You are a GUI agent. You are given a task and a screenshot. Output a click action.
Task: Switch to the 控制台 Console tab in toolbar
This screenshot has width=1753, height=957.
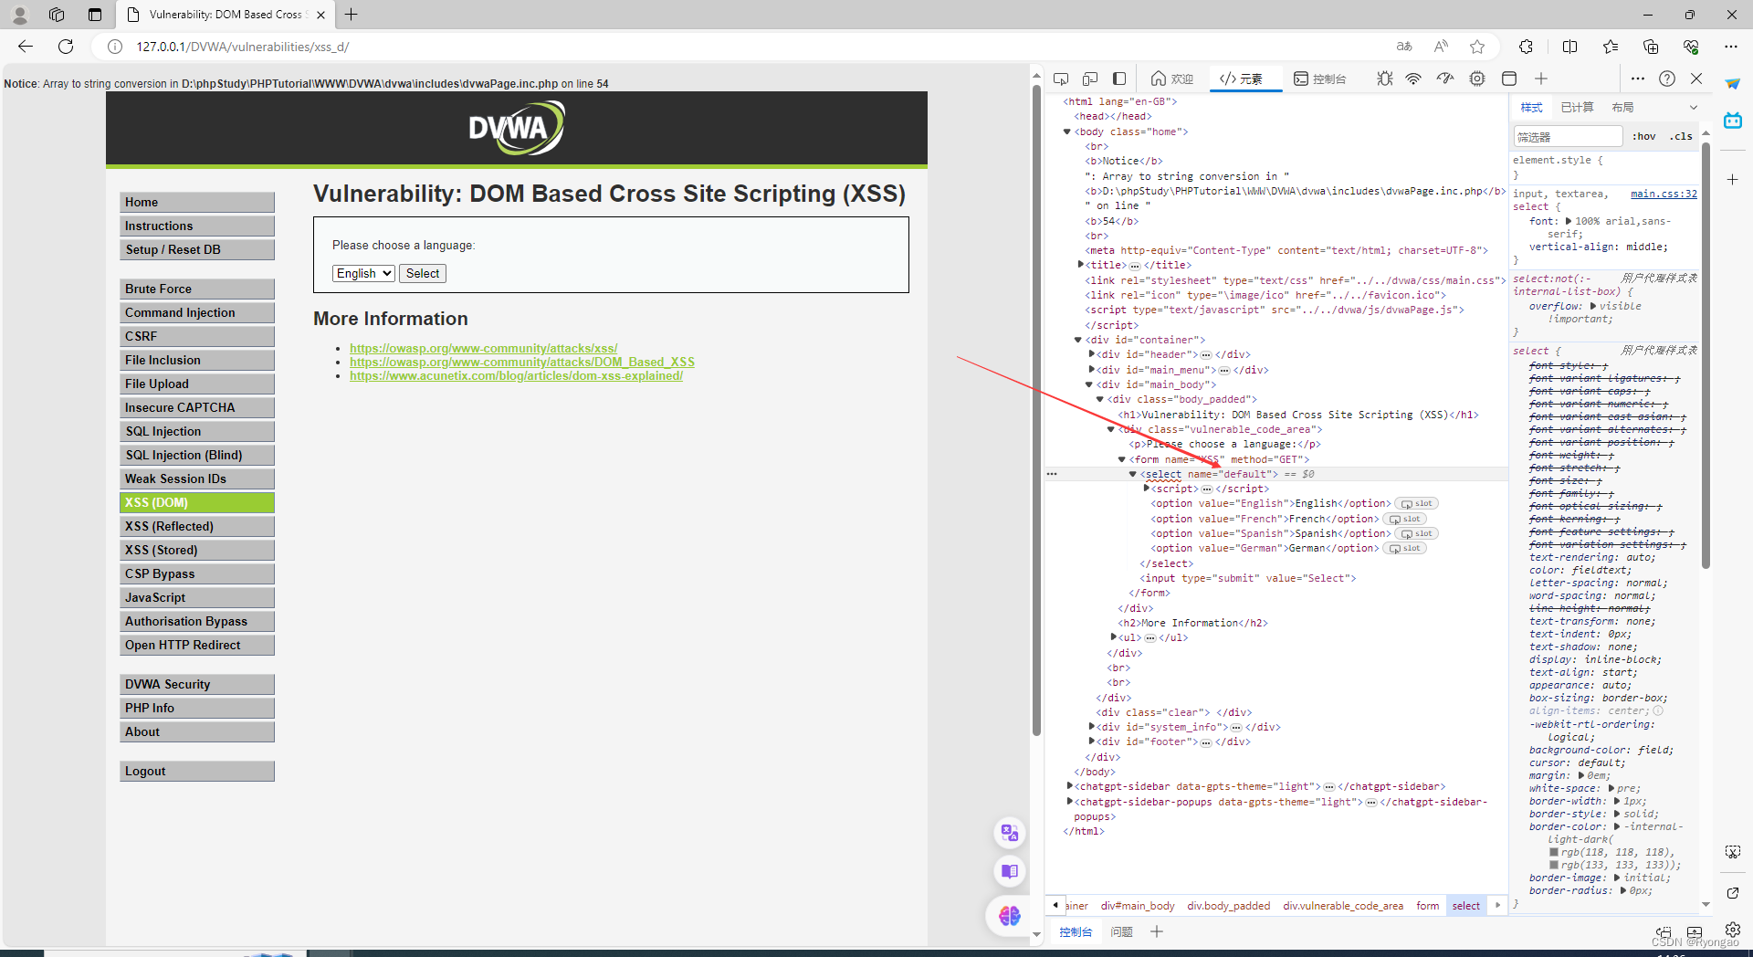tap(1320, 79)
